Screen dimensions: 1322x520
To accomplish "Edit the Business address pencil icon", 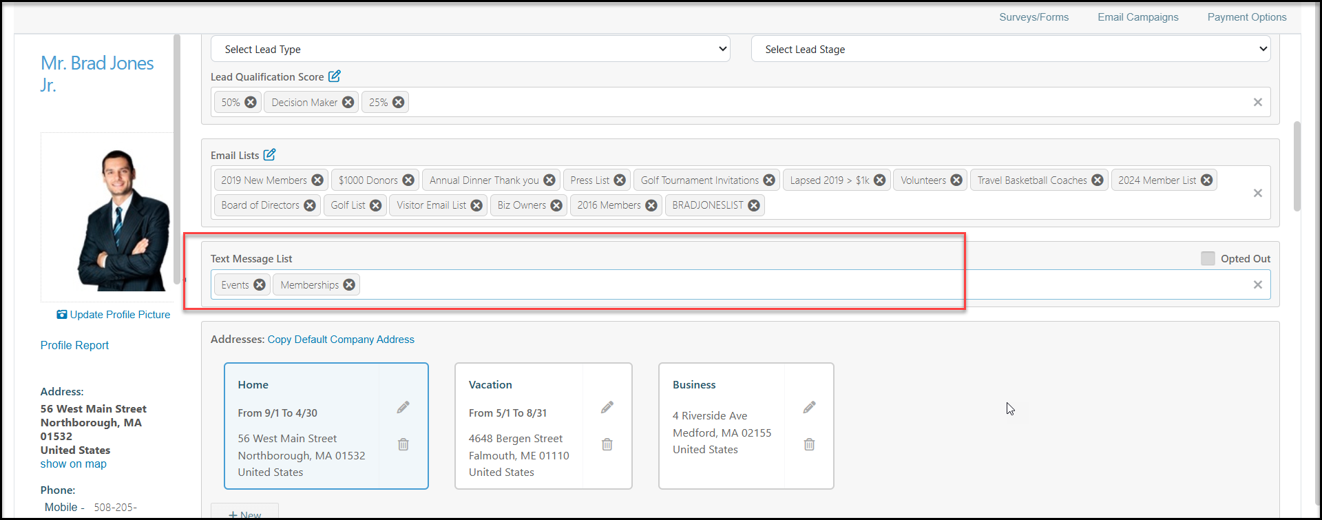I will [x=810, y=408].
